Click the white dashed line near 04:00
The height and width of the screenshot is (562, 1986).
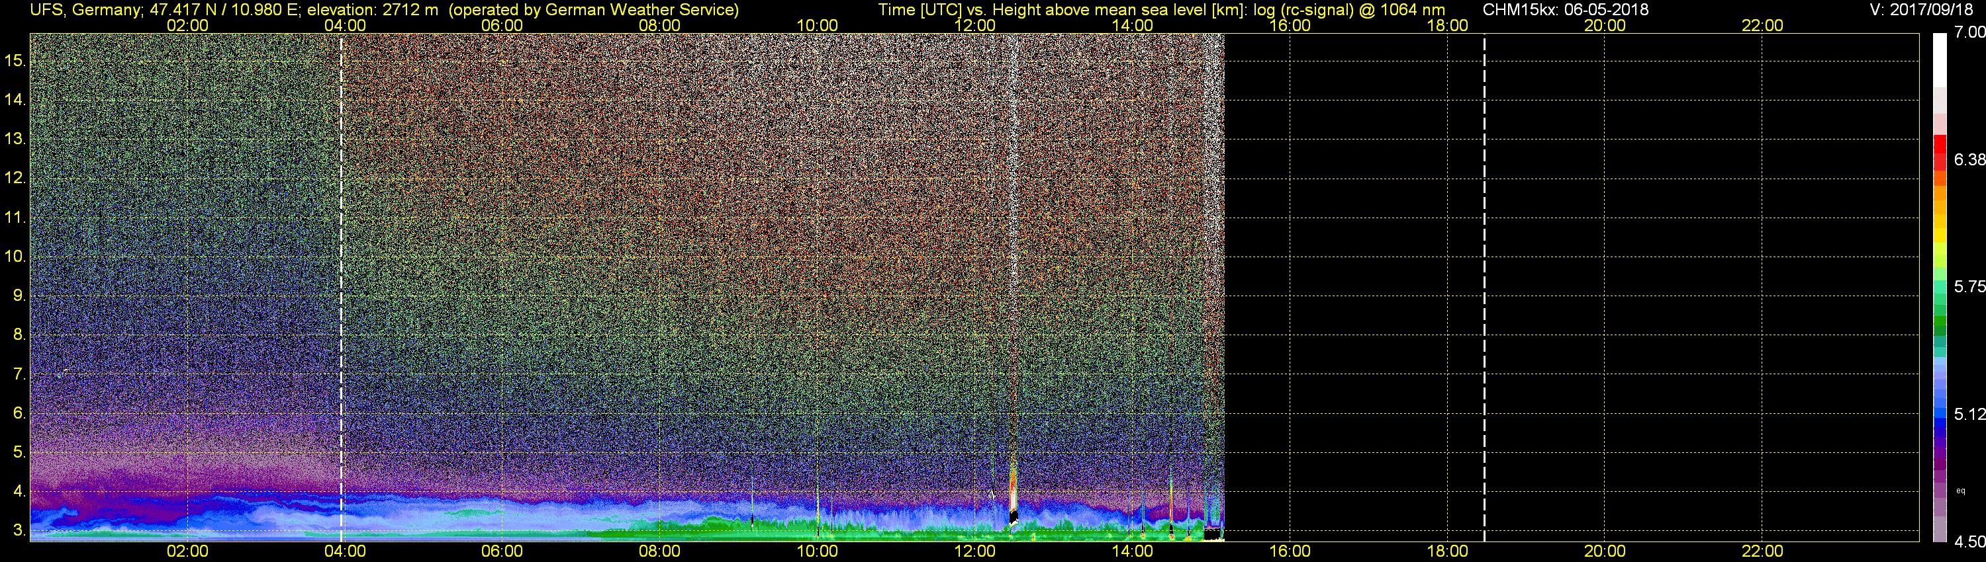click(342, 287)
